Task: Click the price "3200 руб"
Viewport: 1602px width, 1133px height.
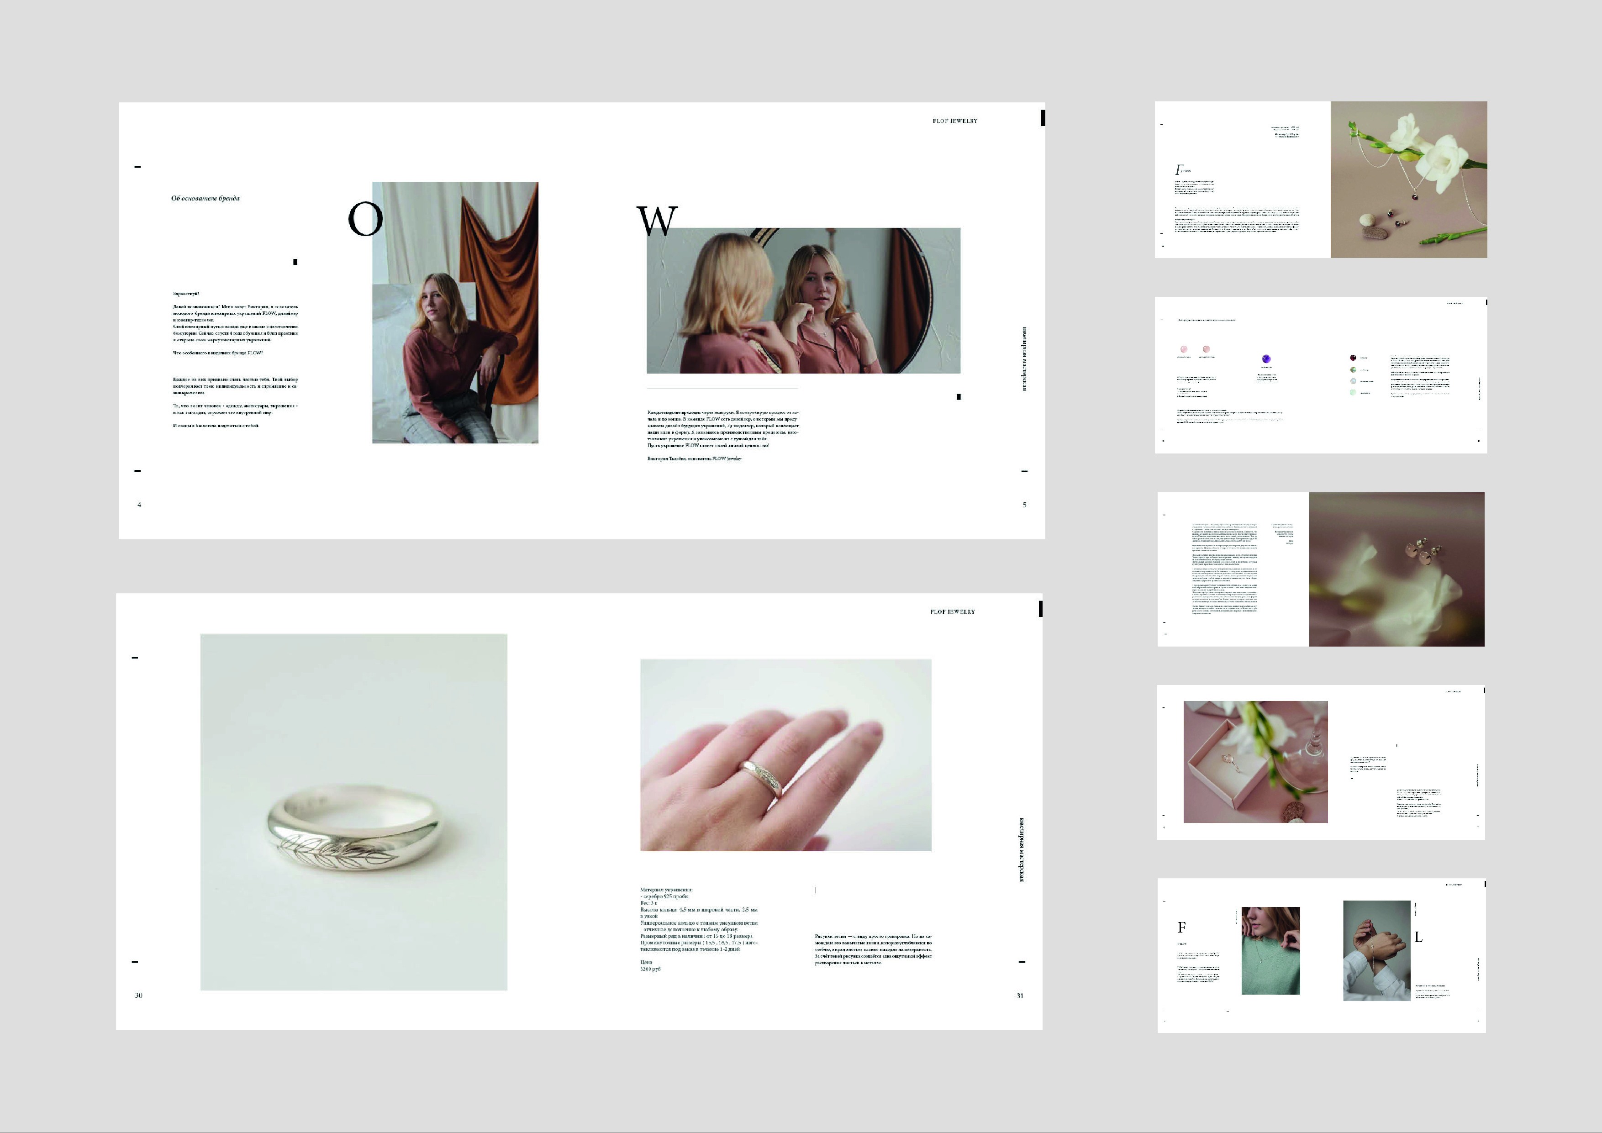Action: 650,969
